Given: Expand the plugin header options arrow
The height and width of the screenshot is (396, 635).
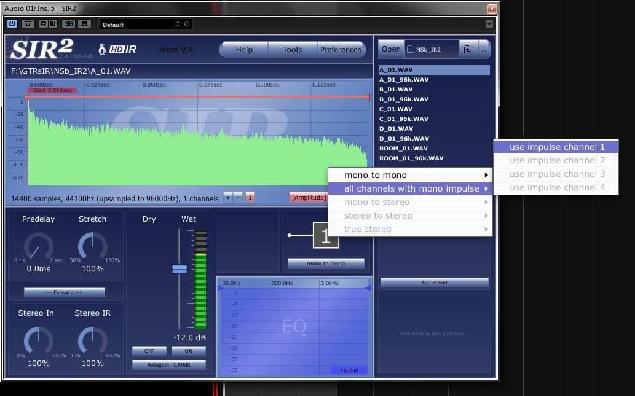Looking at the screenshot, I should 489,24.
